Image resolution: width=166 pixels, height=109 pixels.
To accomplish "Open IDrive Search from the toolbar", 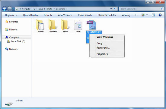I will pos(85,15).
